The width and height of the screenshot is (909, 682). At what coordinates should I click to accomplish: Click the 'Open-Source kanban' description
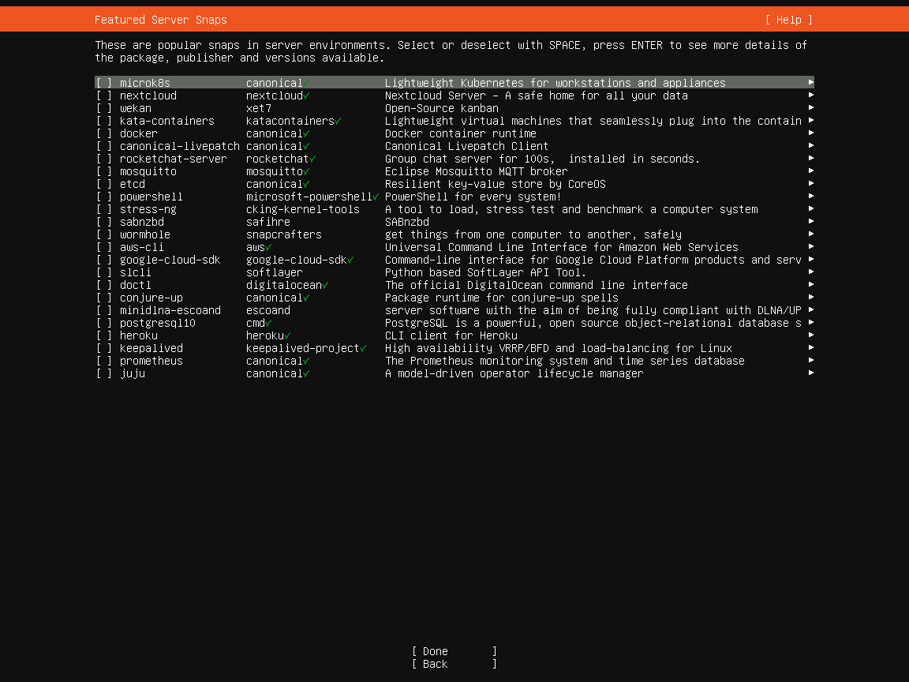442,108
